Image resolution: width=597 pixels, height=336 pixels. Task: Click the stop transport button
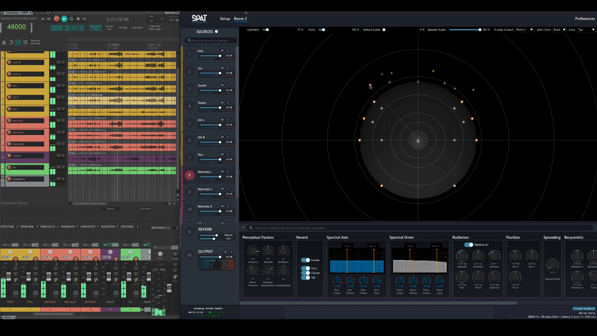(x=78, y=19)
